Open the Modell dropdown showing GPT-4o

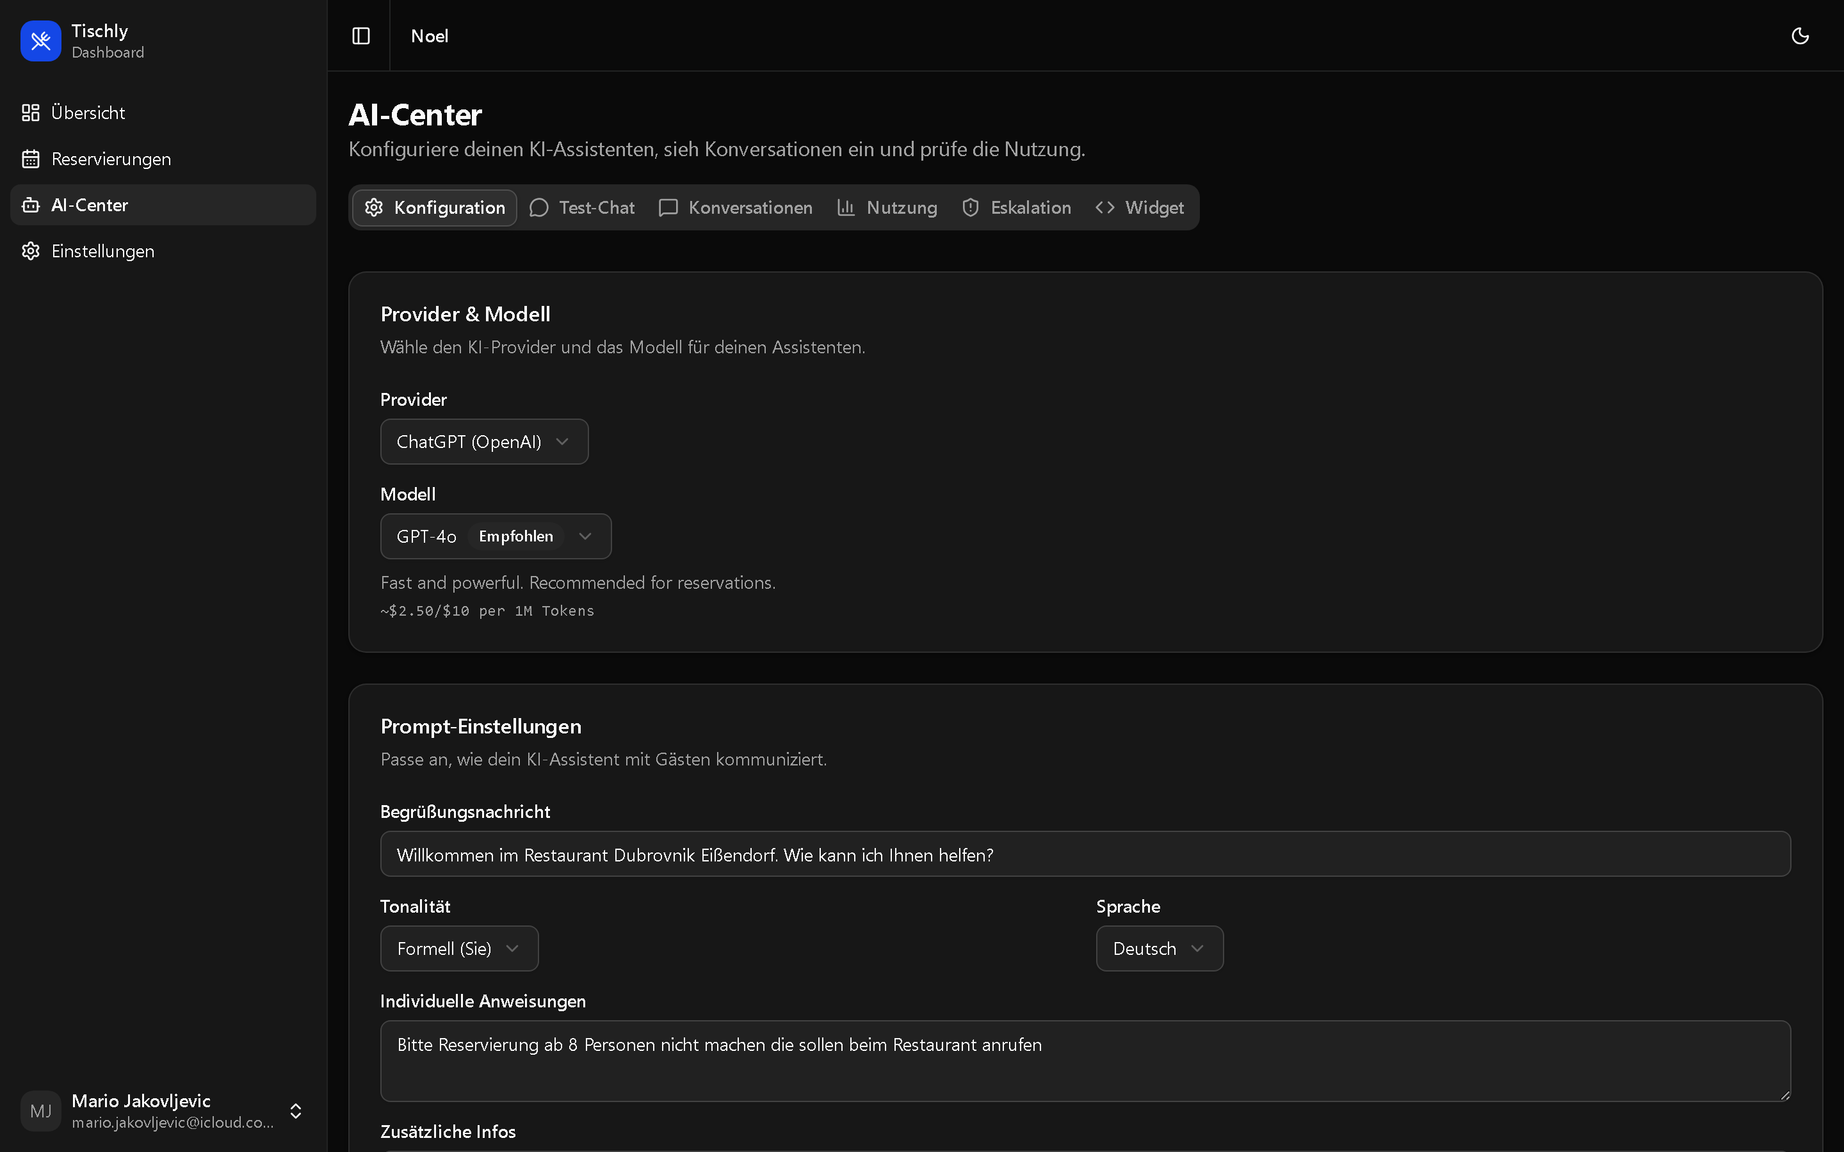pos(494,536)
